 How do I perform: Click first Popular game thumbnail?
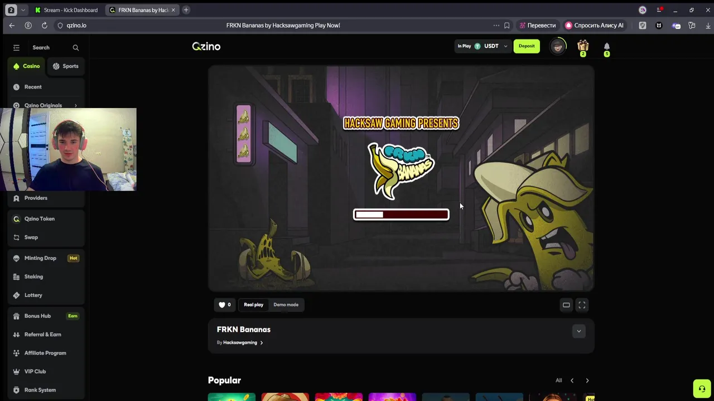pos(231,397)
